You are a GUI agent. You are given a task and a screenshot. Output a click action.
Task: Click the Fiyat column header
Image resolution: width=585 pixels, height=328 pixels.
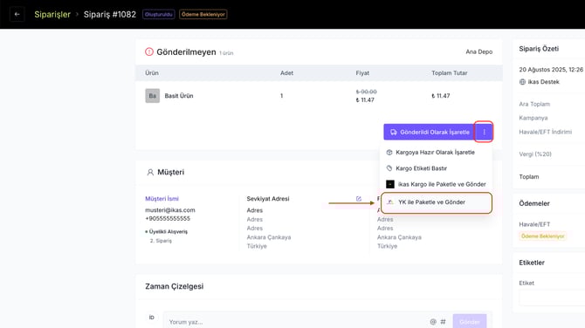(362, 73)
